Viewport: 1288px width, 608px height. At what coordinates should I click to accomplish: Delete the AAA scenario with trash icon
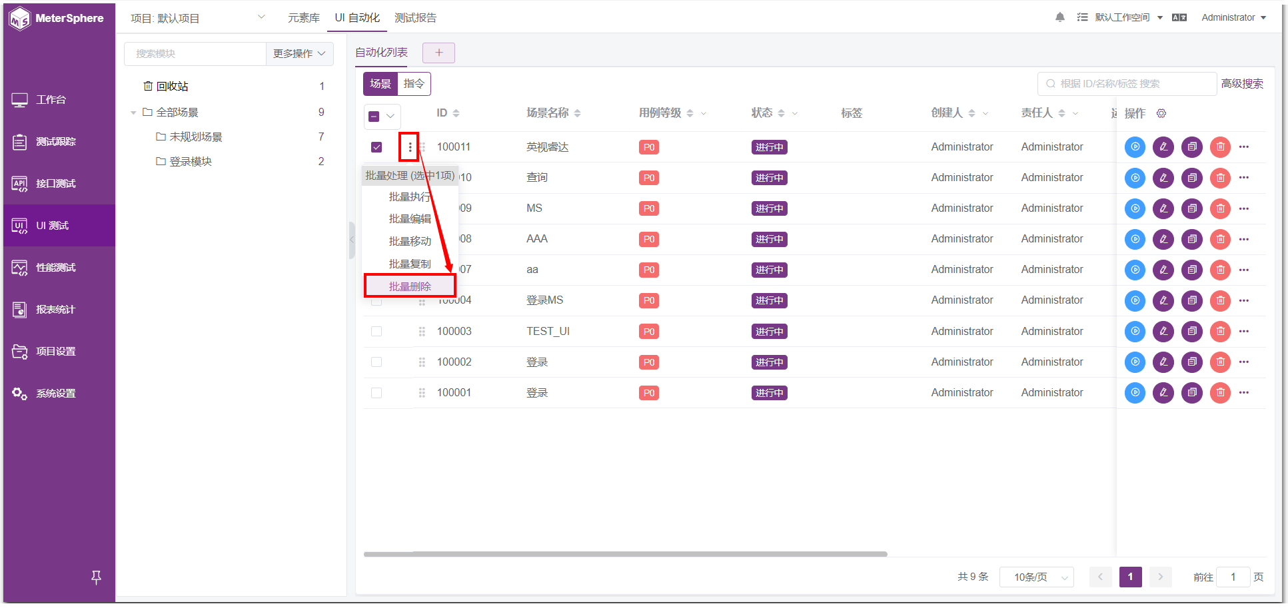pos(1220,239)
